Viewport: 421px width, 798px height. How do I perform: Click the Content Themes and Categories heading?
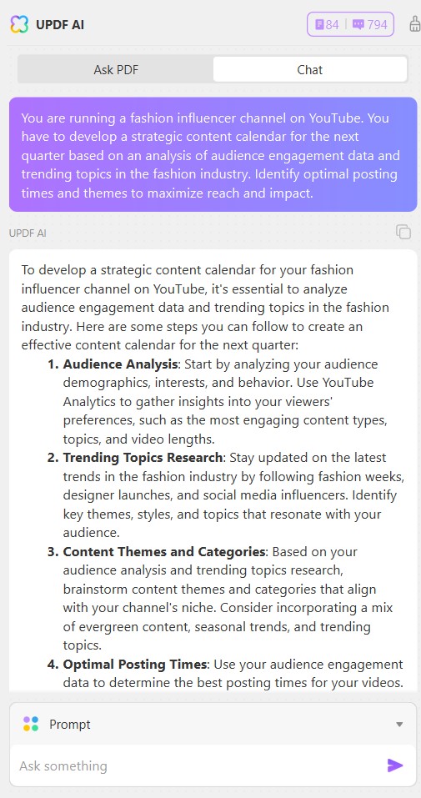(x=164, y=552)
